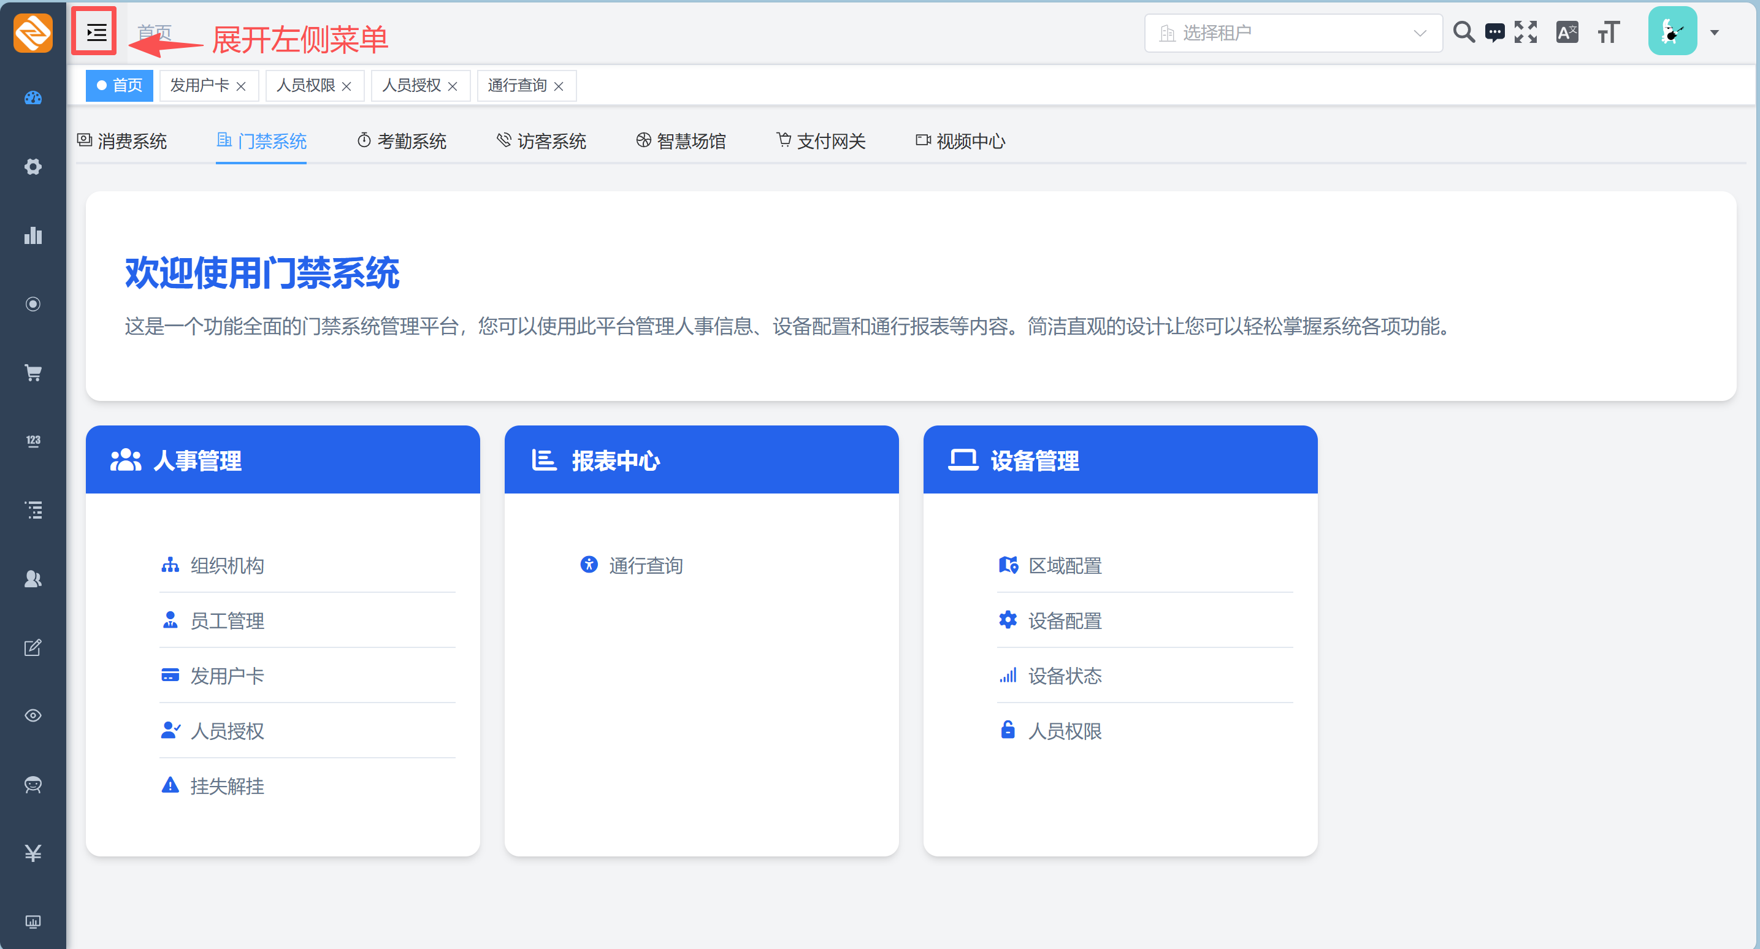The image size is (1760, 949).
Task: Select the 考勤系统 system tab
Action: tap(402, 141)
